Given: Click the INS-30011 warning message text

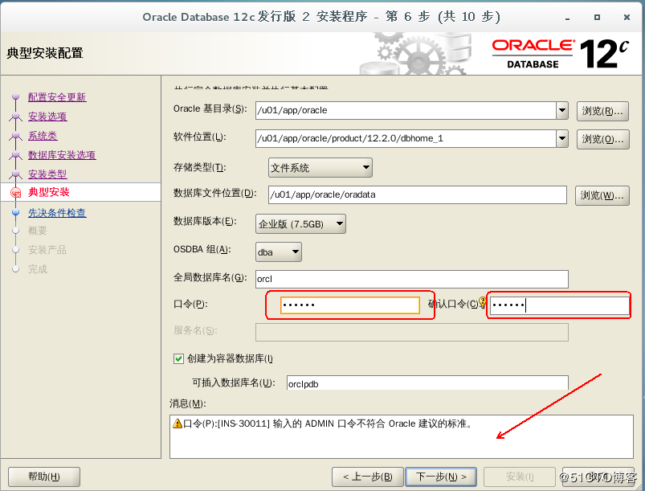Looking at the screenshot, I should point(328,423).
